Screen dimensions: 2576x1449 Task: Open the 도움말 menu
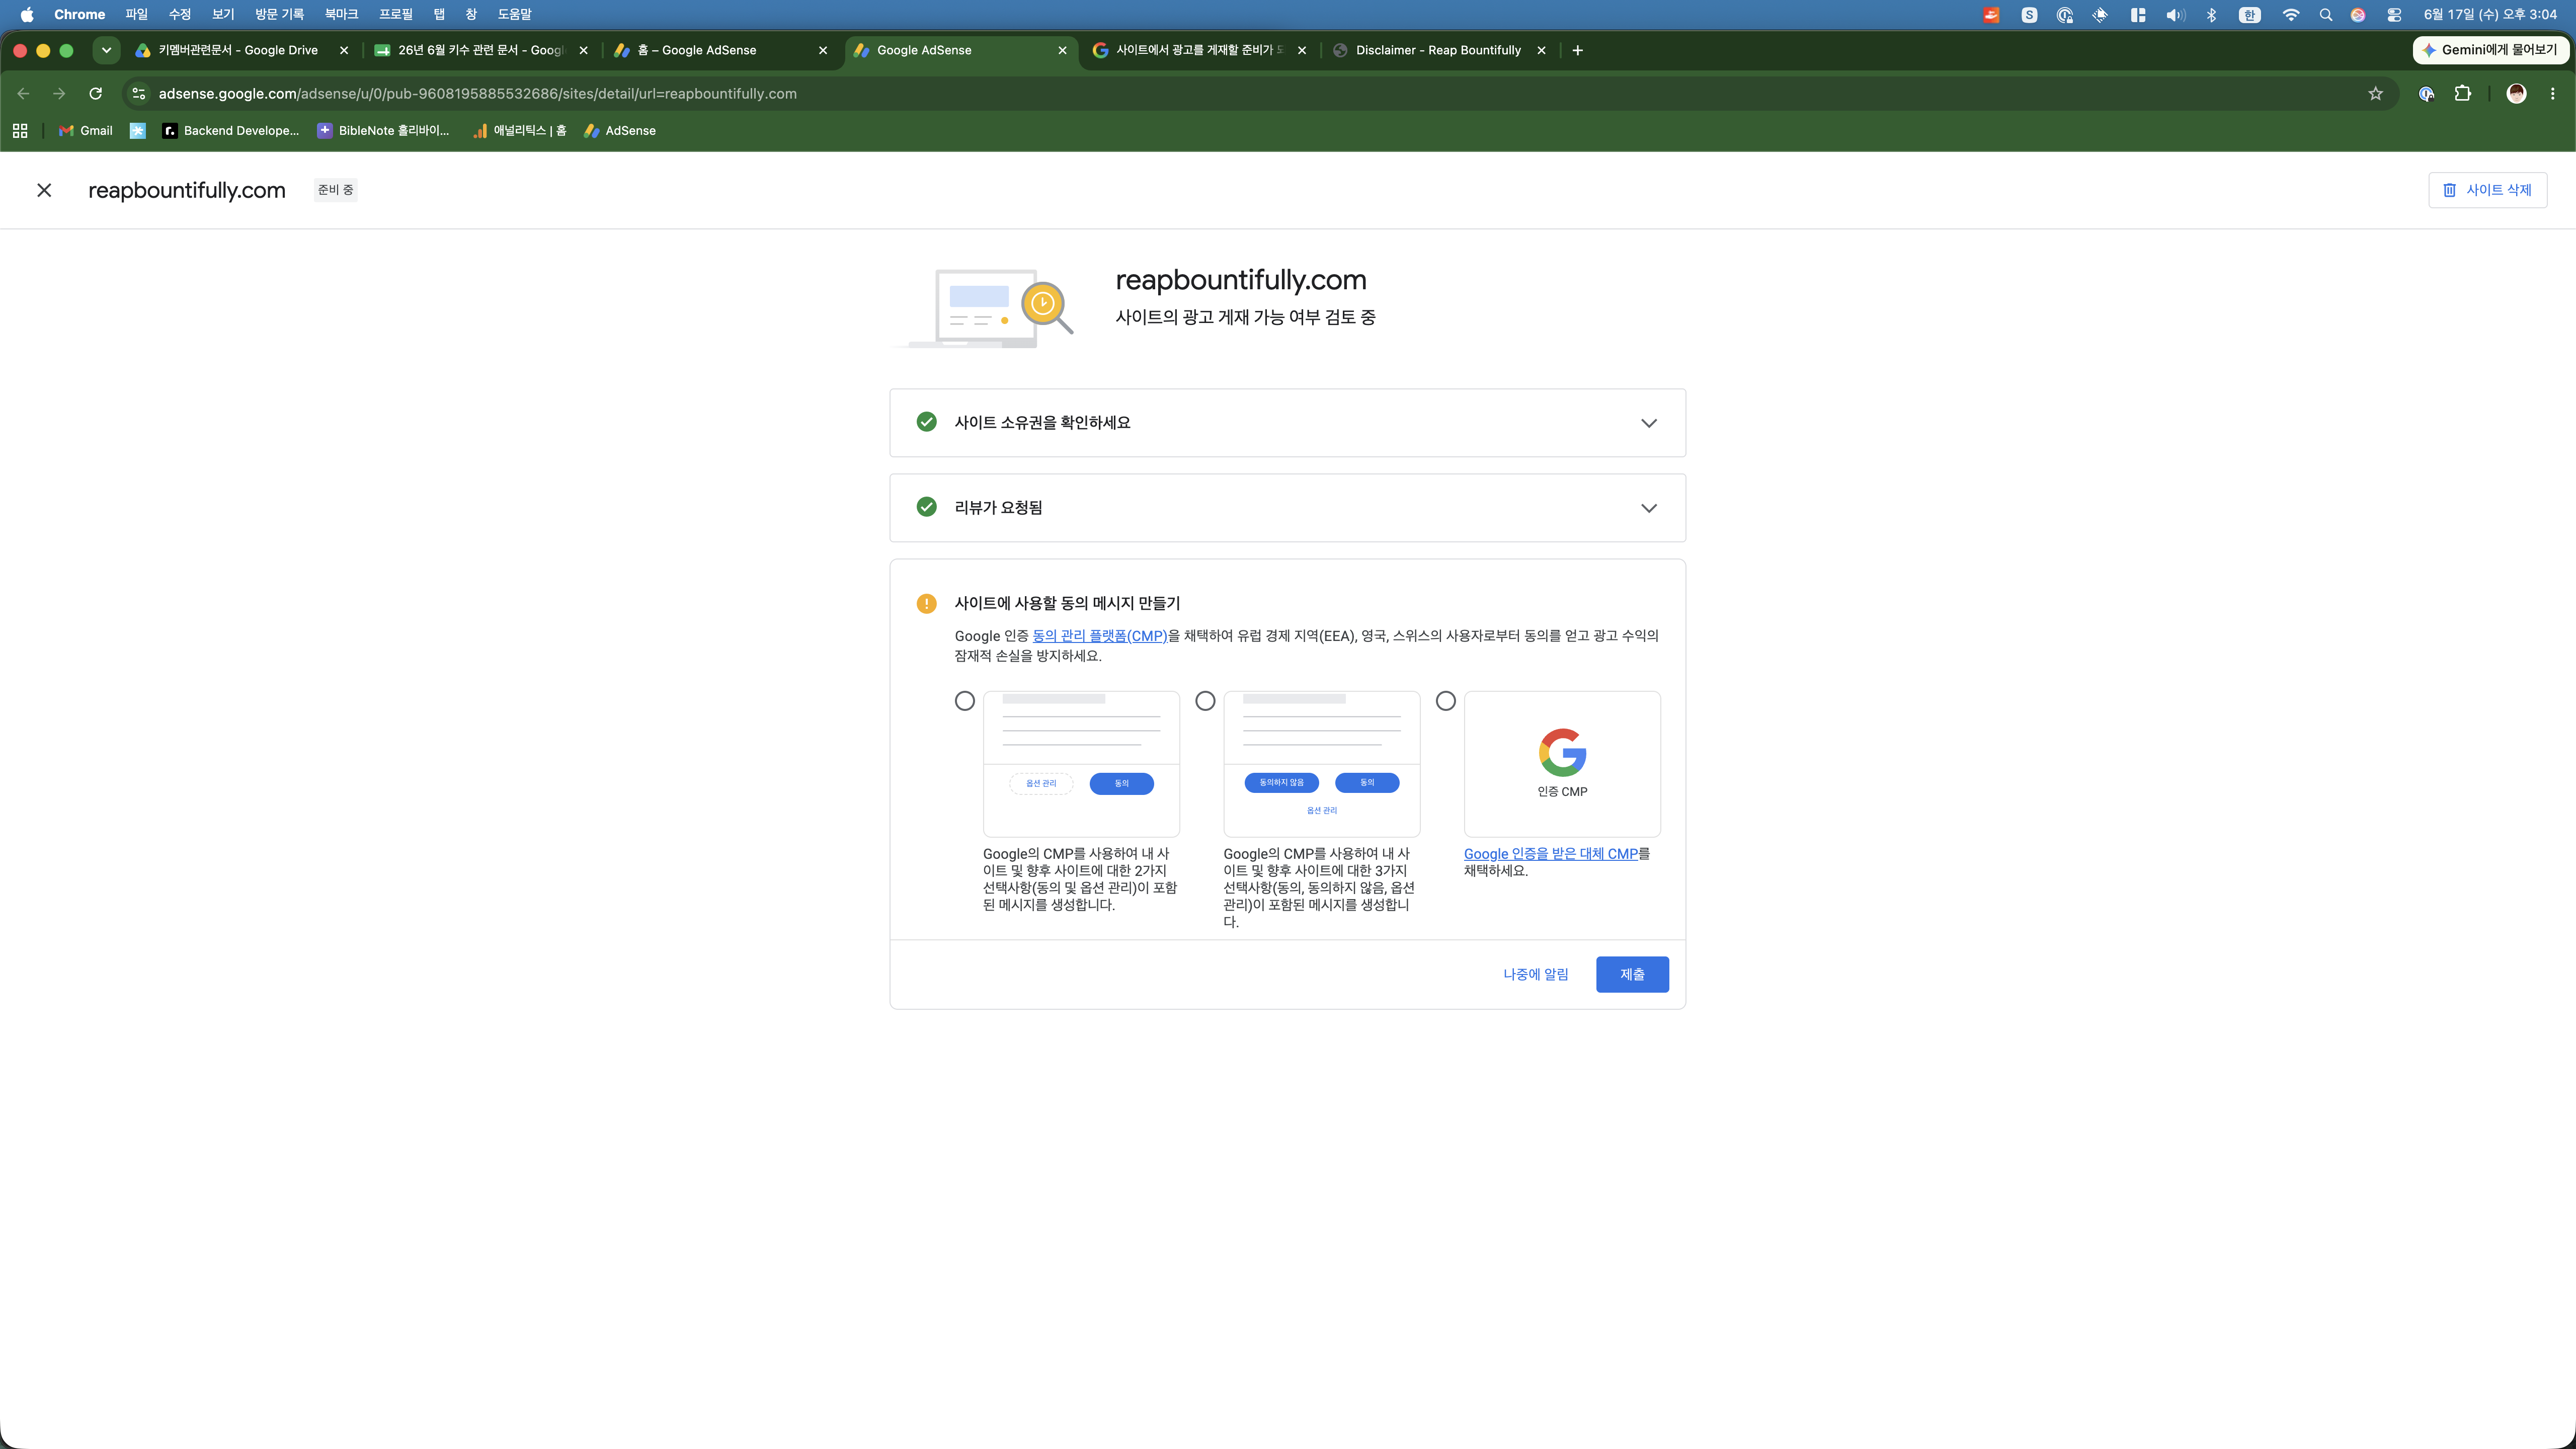pos(515,14)
